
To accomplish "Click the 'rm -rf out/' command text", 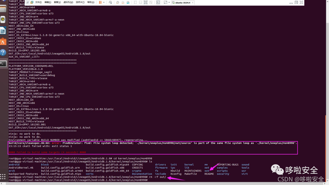I will coord(157,177).
